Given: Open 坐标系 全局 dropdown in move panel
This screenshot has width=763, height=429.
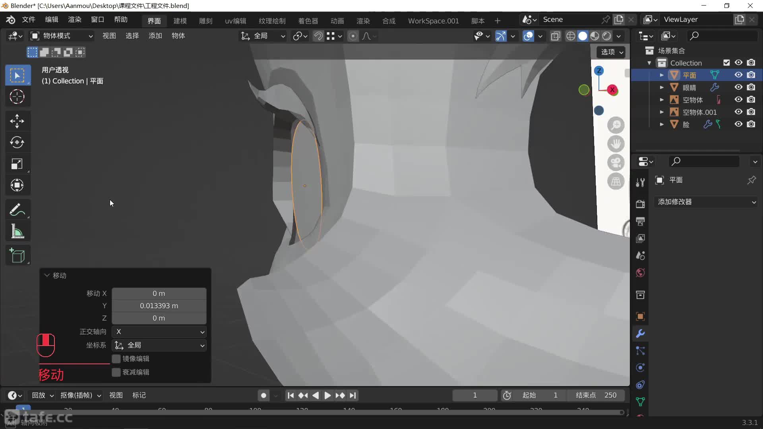Looking at the screenshot, I should (x=159, y=345).
